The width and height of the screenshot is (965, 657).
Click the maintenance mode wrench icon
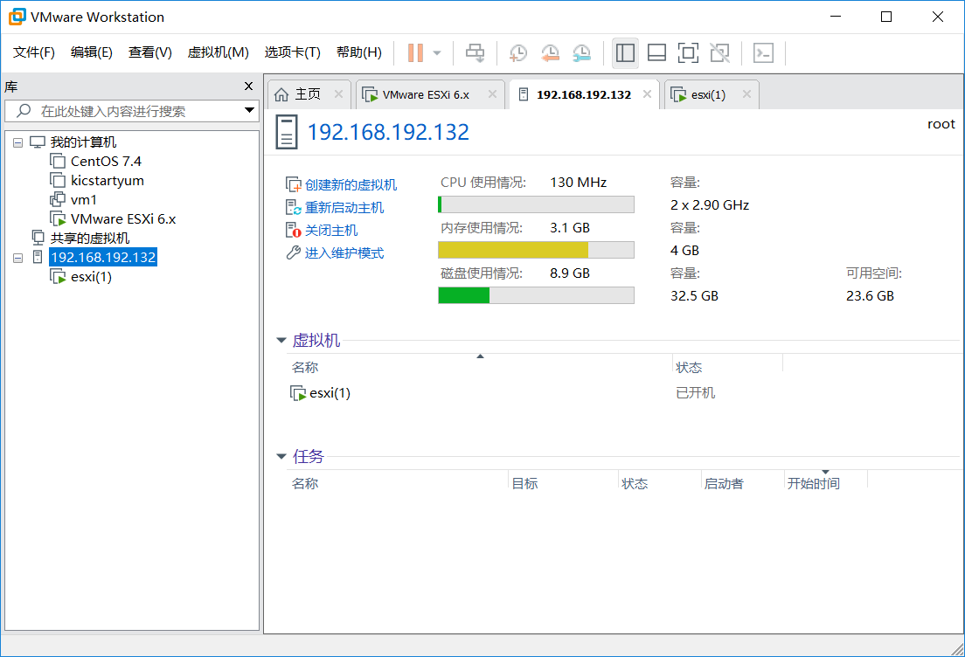click(294, 252)
